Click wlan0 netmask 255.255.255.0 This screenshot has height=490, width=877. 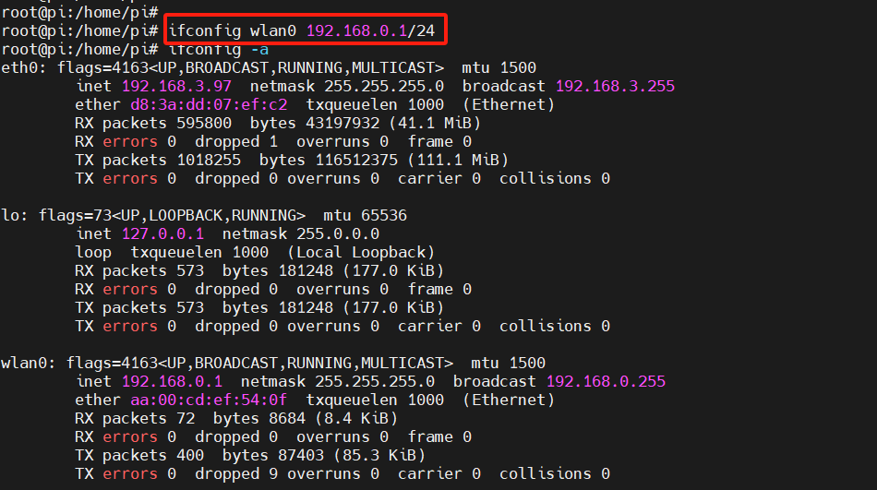337,381
